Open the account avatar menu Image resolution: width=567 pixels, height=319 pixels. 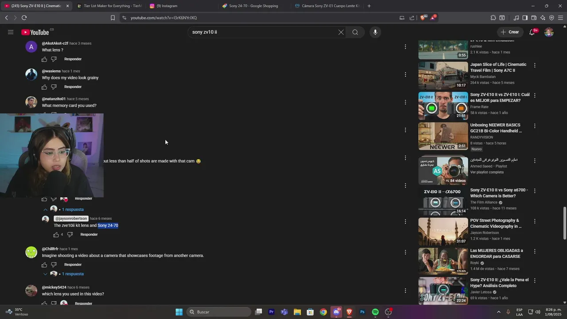[x=549, y=32]
